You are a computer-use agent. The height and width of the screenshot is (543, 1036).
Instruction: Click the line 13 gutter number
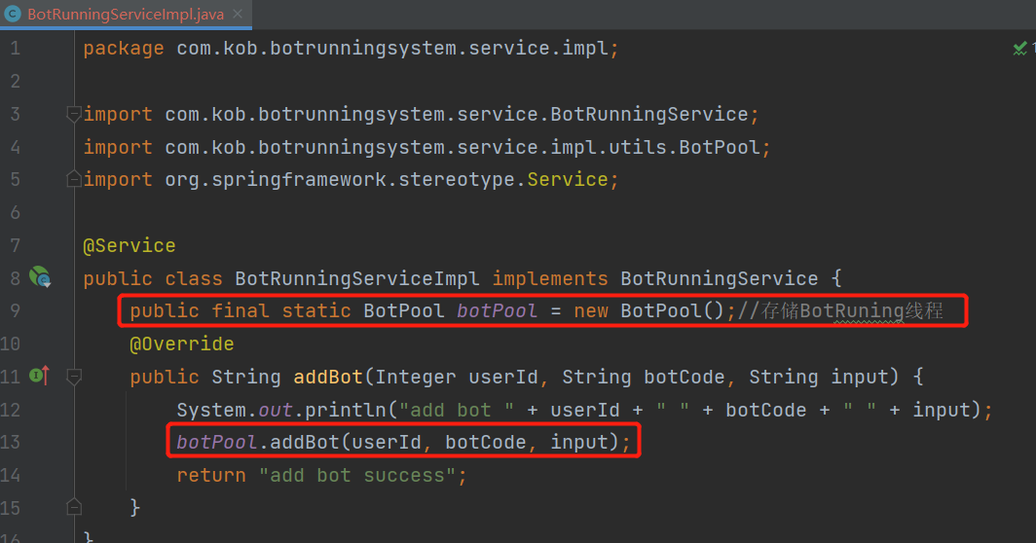(x=10, y=442)
